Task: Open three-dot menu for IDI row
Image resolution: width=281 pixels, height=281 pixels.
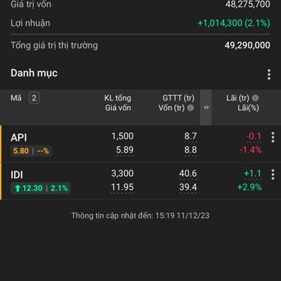Action: click(x=273, y=174)
